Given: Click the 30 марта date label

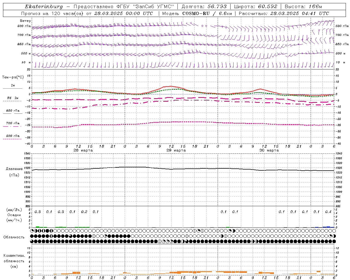Looking at the screenshot, I should 269,150.
